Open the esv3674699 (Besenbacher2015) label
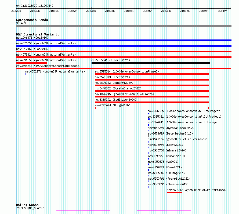The height and width of the screenshot is (214, 239). 171,133
